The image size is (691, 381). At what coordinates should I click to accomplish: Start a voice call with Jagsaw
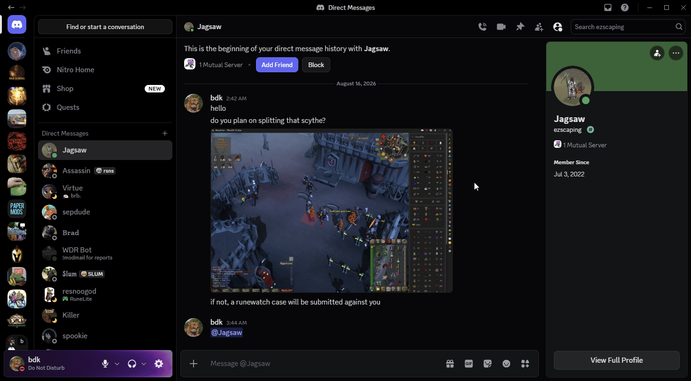[482, 27]
